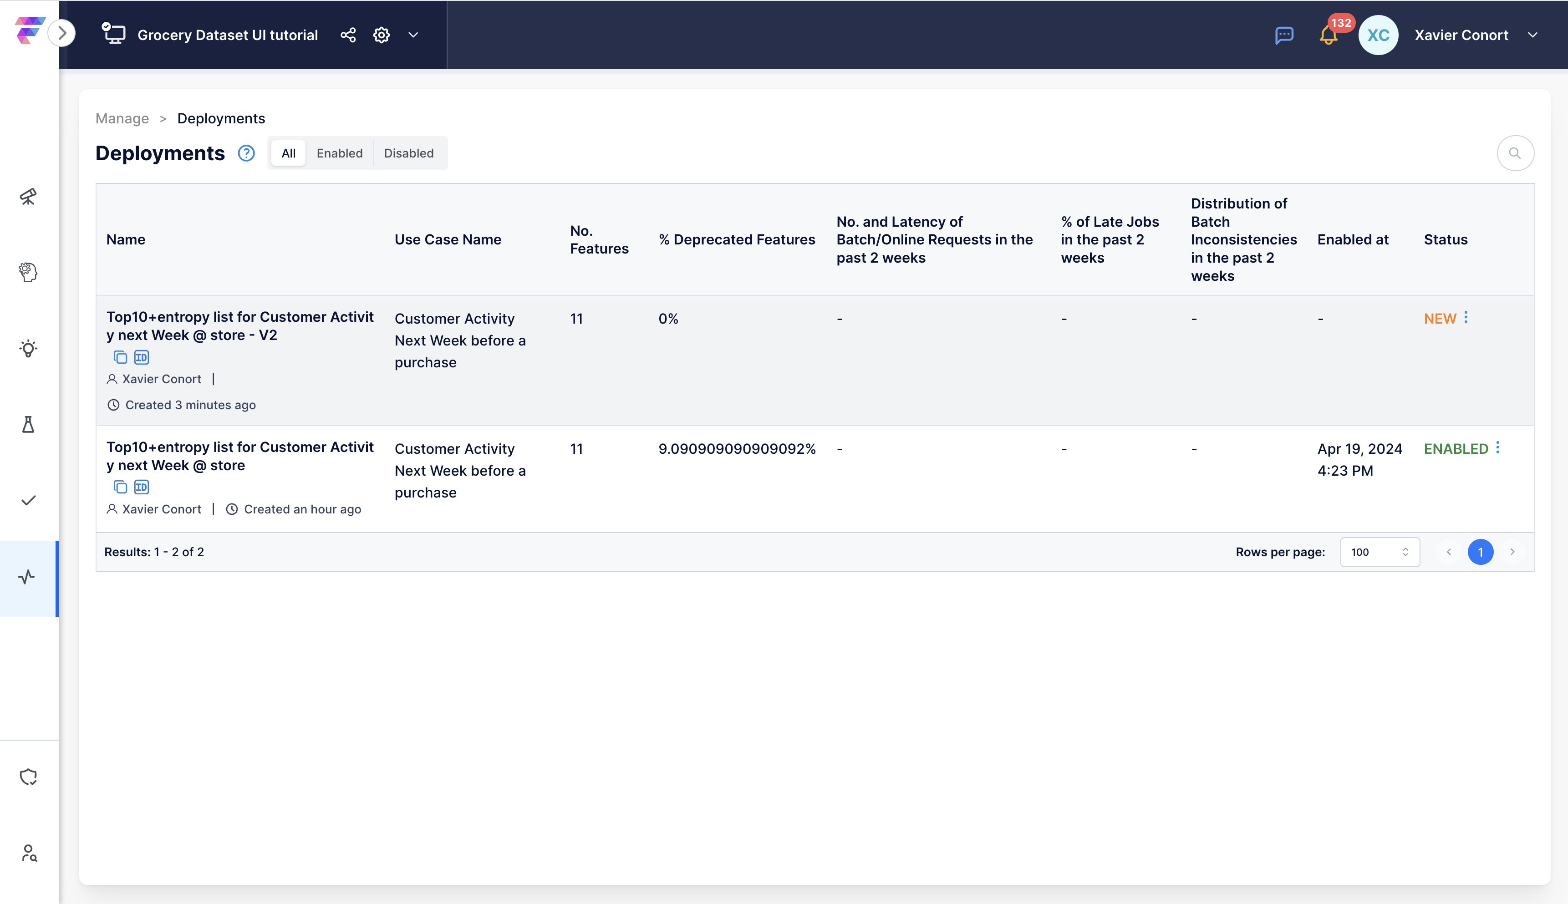Click the Enabled at column header
This screenshot has height=904, width=1568.
coord(1353,240)
